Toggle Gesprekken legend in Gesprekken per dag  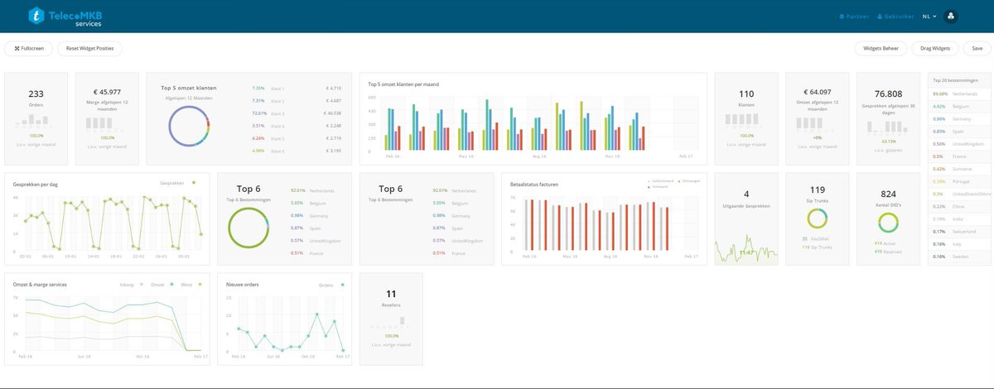click(178, 182)
